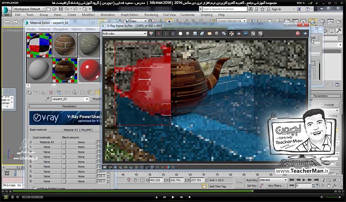The height and width of the screenshot is (202, 346).
Task: Click Material ID Channel icon
Action: (x=82, y=93)
